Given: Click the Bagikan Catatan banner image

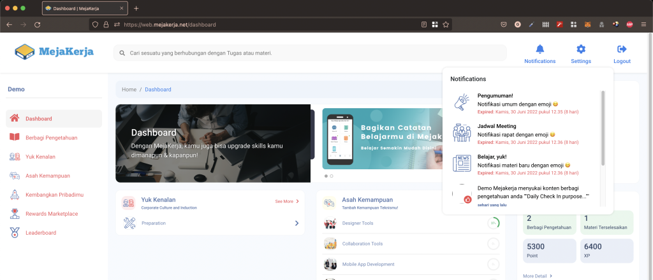Looking at the screenshot, I should 383,139.
